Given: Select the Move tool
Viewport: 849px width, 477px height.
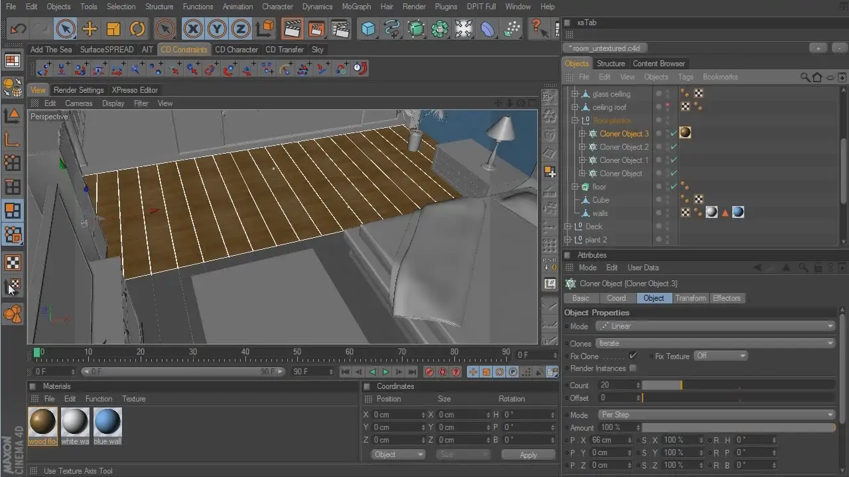Looking at the screenshot, I should [90, 28].
